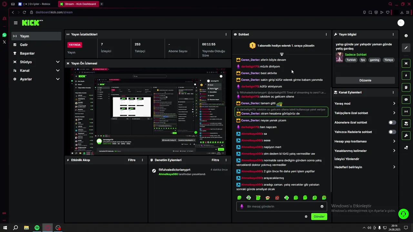The width and height of the screenshot is (413, 232).
Task: Open the Denetim Eylemleri Filtre dropdown
Action: (215, 160)
